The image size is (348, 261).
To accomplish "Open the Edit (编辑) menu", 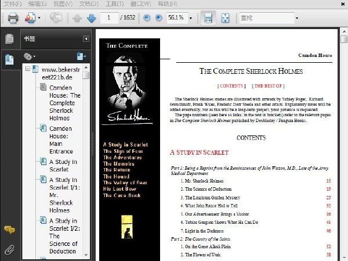I will (37, 4).
